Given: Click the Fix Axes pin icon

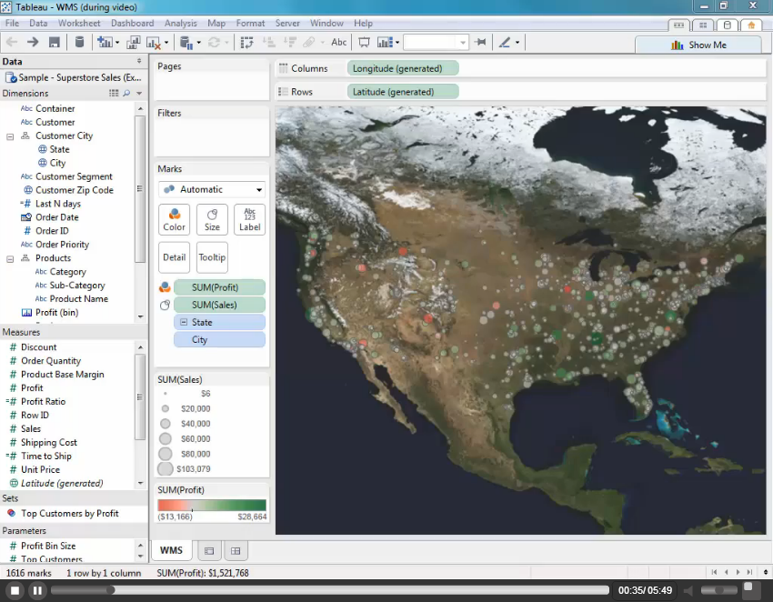Looking at the screenshot, I should 480,42.
